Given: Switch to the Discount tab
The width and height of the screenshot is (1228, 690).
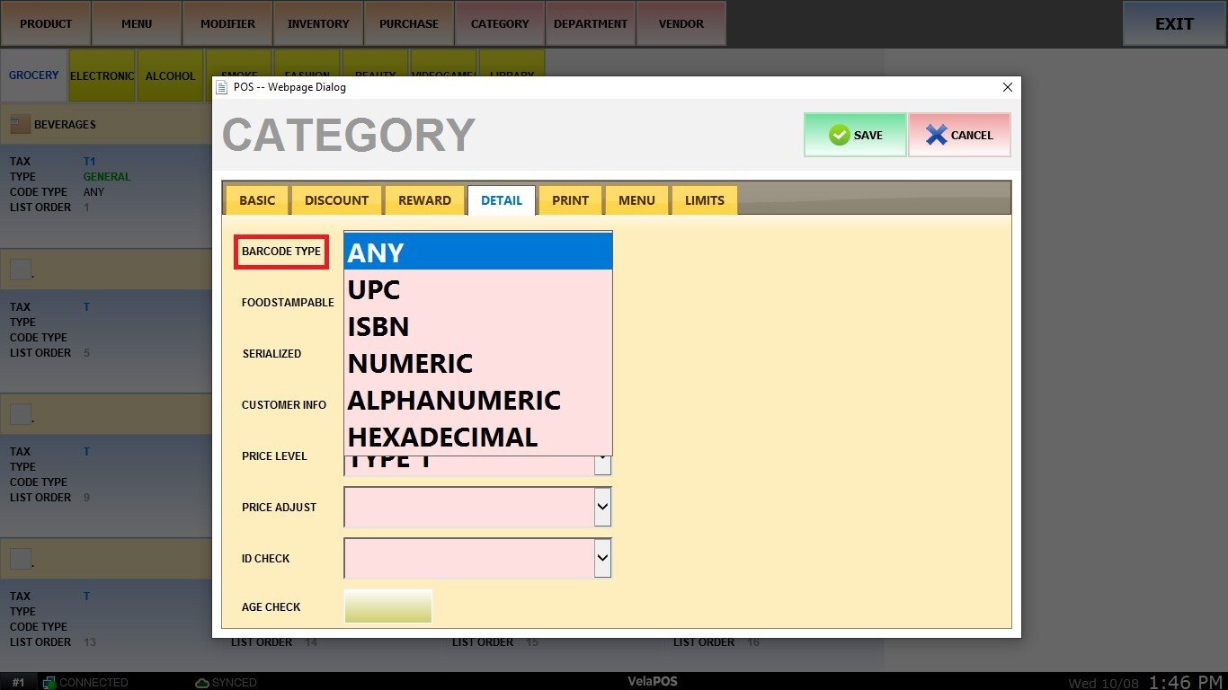Looking at the screenshot, I should [x=336, y=200].
